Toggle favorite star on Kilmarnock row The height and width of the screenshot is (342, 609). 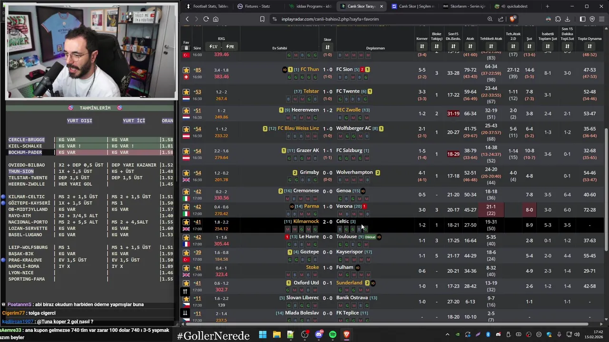tap(186, 222)
